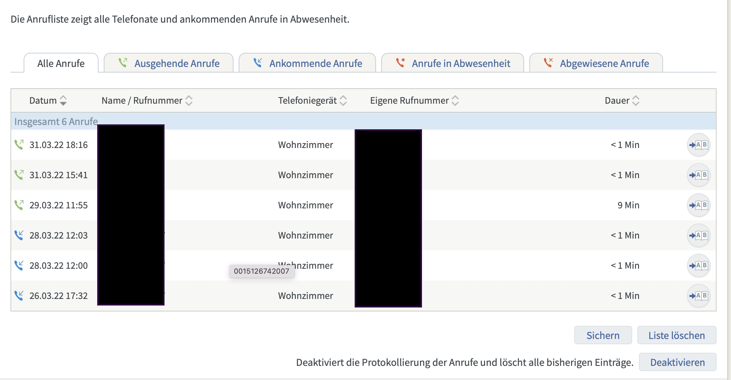Screen dimensions: 731x380
Task: Click Deaktivieren to disable call logging
Action: click(x=677, y=362)
